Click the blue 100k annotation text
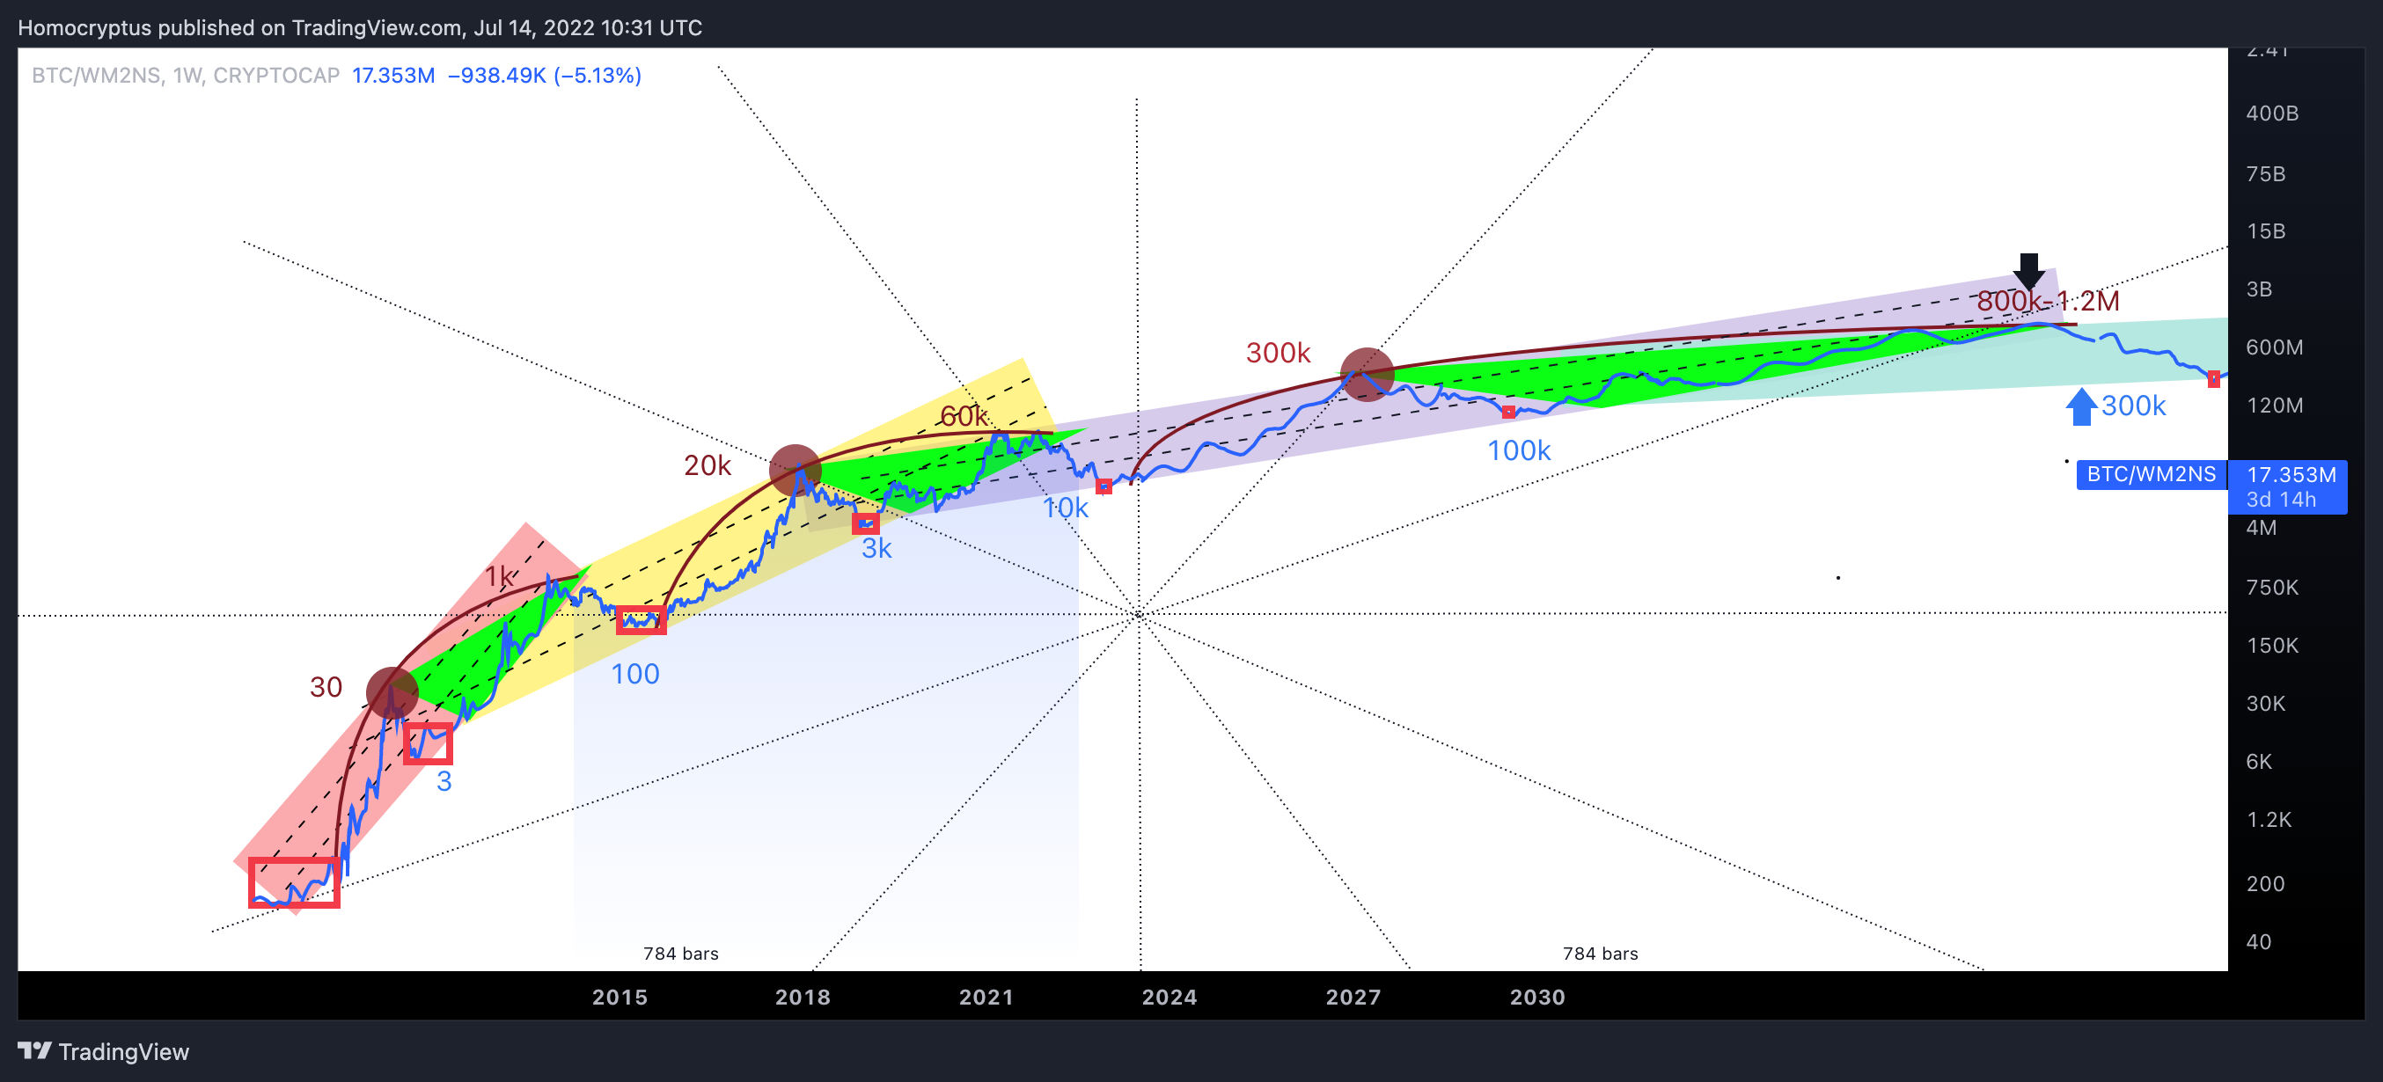The width and height of the screenshot is (2383, 1082). pos(1518,450)
